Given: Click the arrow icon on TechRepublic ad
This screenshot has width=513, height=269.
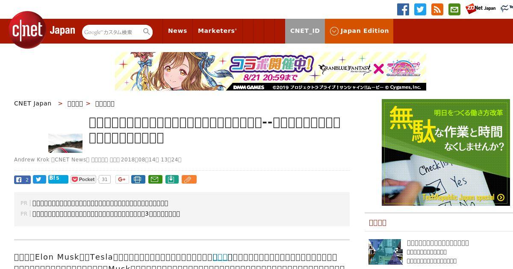Looking at the screenshot, I should [x=501, y=198].
